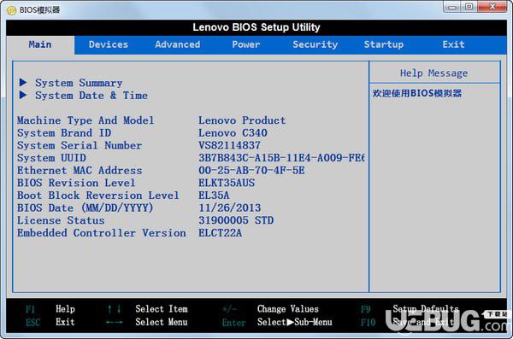Viewport: 513px width, 339px height.
Task: Click the EL35A value
Action: pyautogui.click(x=214, y=196)
